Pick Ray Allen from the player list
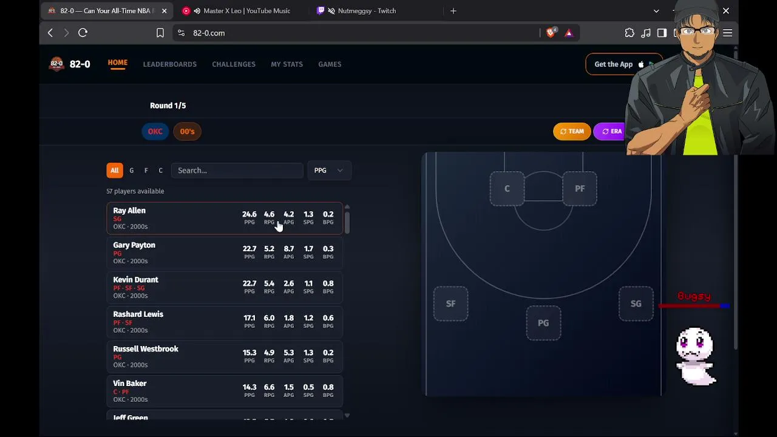This screenshot has height=437, width=777. 225,218
